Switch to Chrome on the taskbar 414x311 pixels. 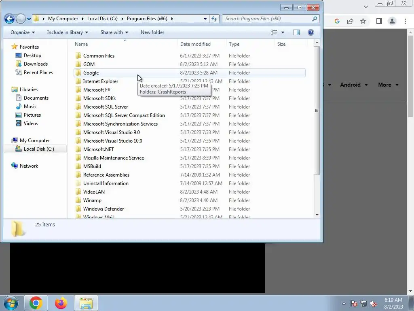(36, 303)
